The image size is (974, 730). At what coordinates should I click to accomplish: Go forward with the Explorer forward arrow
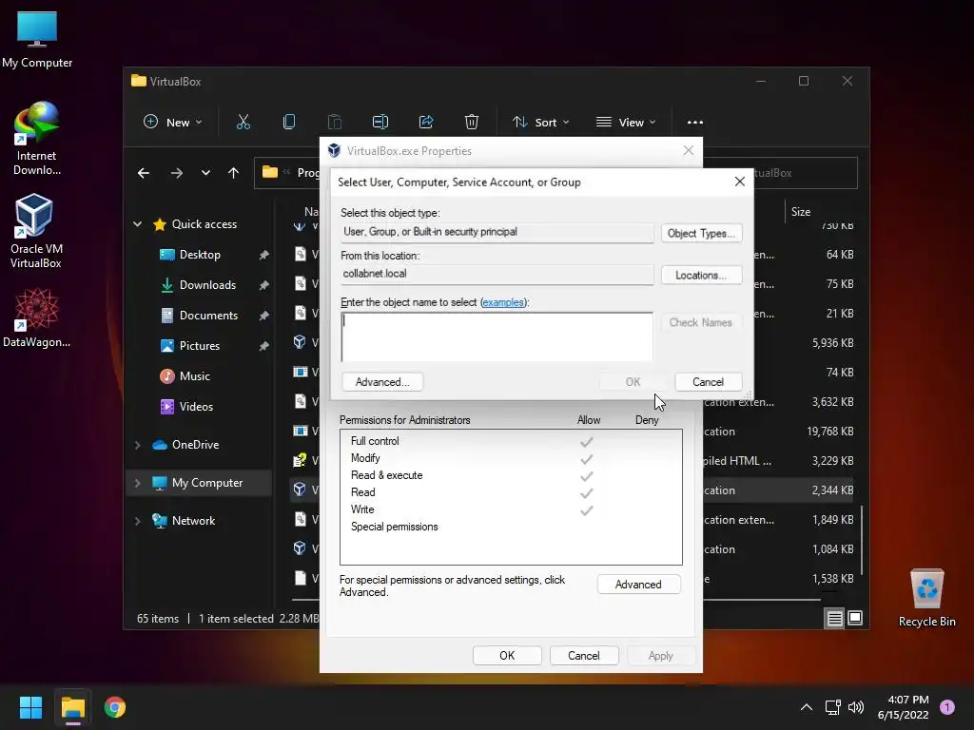[x=177, y=173]
